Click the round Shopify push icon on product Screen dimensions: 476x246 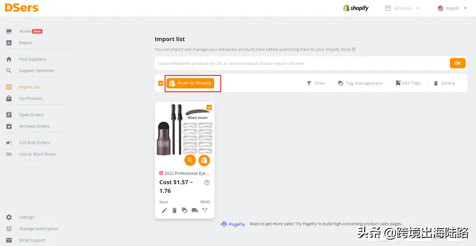(x=204, y=160)
